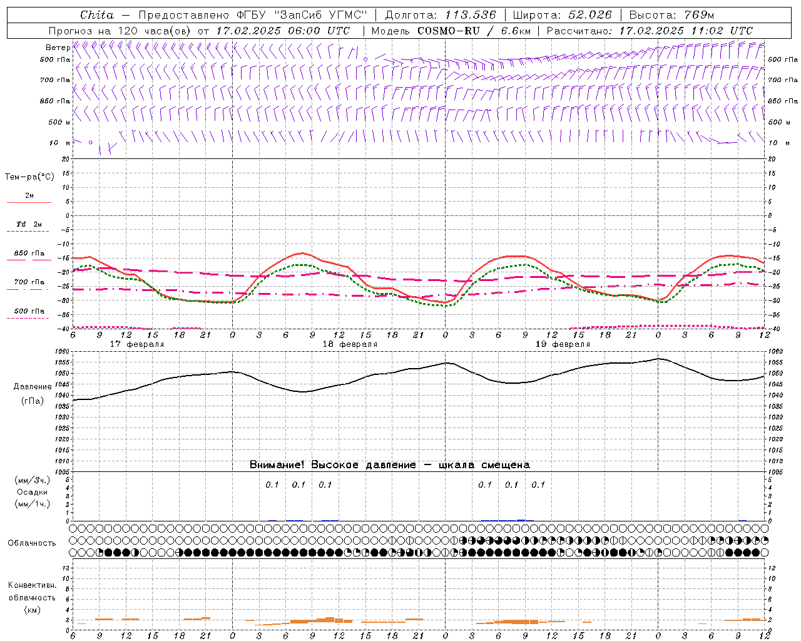Click the 'Осадки' precipitation label

[x=33, y=493]
